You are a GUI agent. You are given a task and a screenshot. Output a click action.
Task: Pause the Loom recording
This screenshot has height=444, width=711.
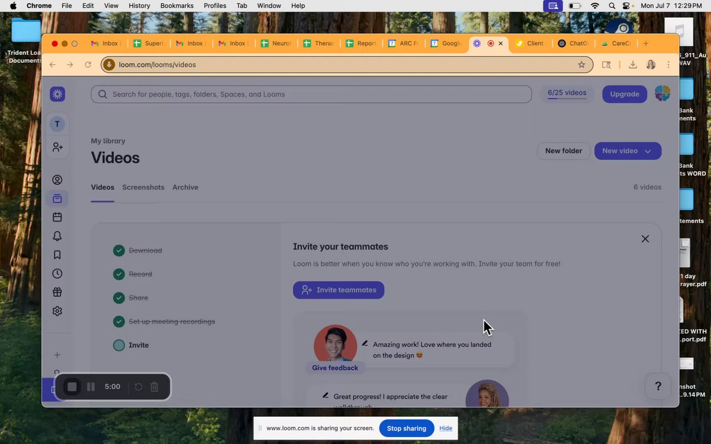click(91, 387)
